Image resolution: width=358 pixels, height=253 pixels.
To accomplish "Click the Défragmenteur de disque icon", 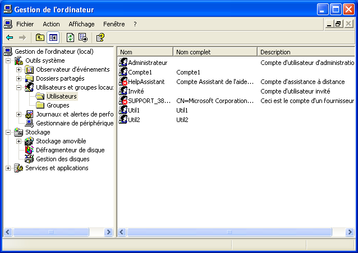I will [29, 150].
